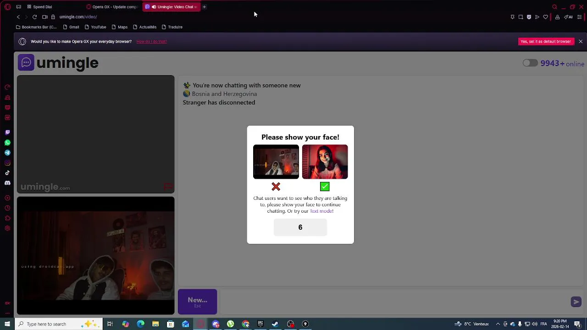This screenshot has width=587, height=330.
Task: Go back to the previous page
Action: [x=18, y=17]
